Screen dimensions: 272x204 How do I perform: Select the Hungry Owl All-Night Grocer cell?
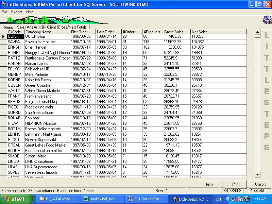tap(47, 53)
